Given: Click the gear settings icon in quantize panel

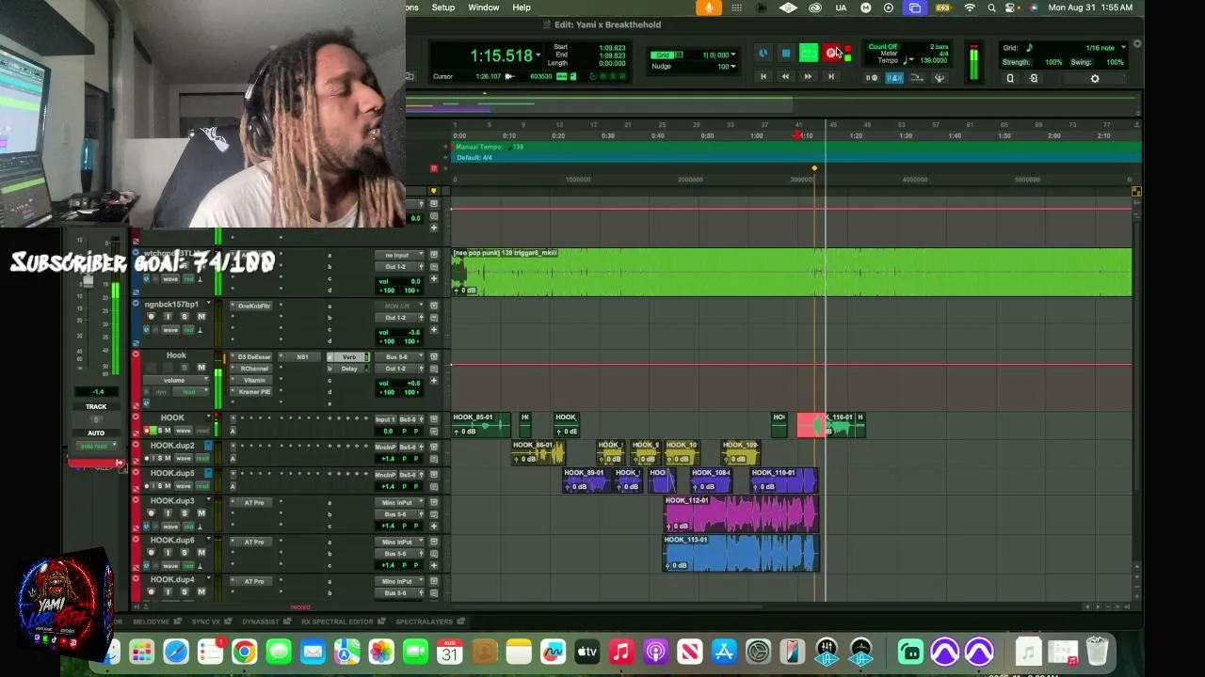Looking at the screenshot, I should [1094, 79].
